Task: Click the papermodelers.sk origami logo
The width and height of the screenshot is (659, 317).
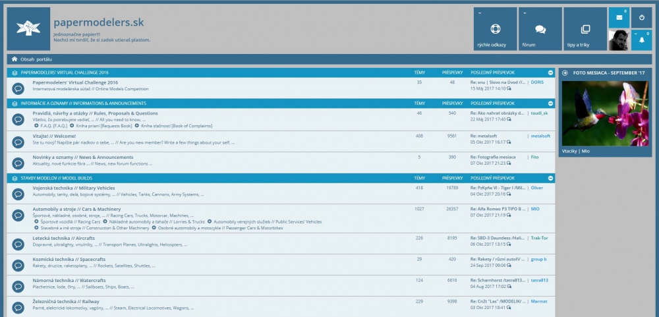Action: point(28,28)
